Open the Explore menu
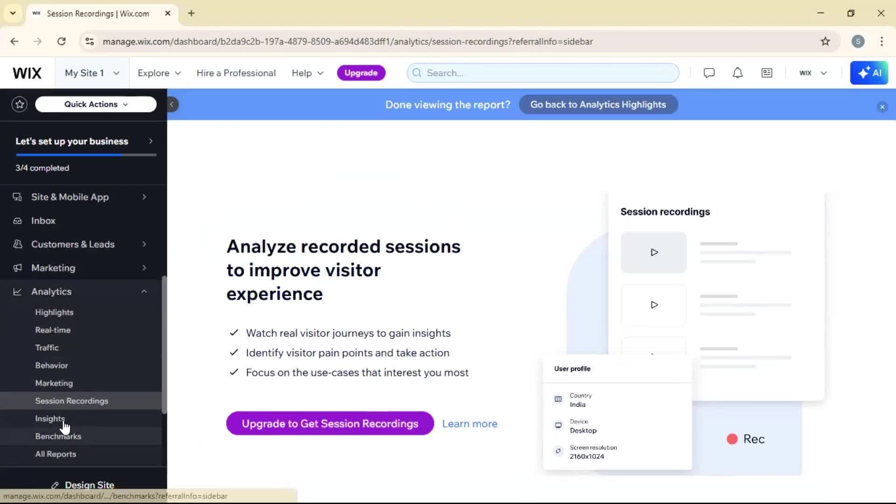This screenshot has height=504, width=896. (x=159, y=73)
